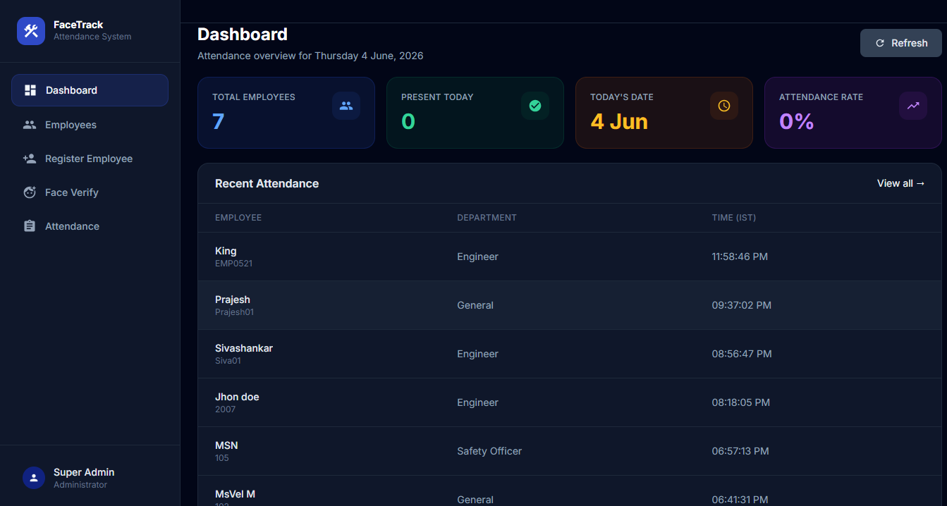Viewport: 947px width, 506px height.
Task: Click the people icon on Total Employees card
Action: coord(346,106)
